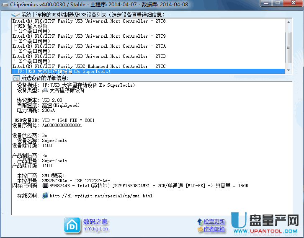The image size is (304, 238).
Task: Click the globe icon beside online resources URL
Action: pyautogui.click(x=45, y=195)
